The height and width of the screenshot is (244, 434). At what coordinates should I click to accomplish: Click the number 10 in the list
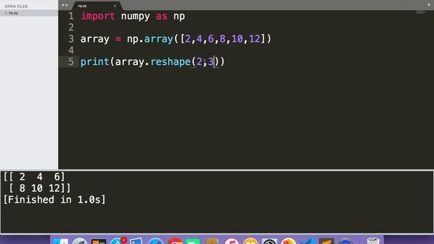(237, 39)
